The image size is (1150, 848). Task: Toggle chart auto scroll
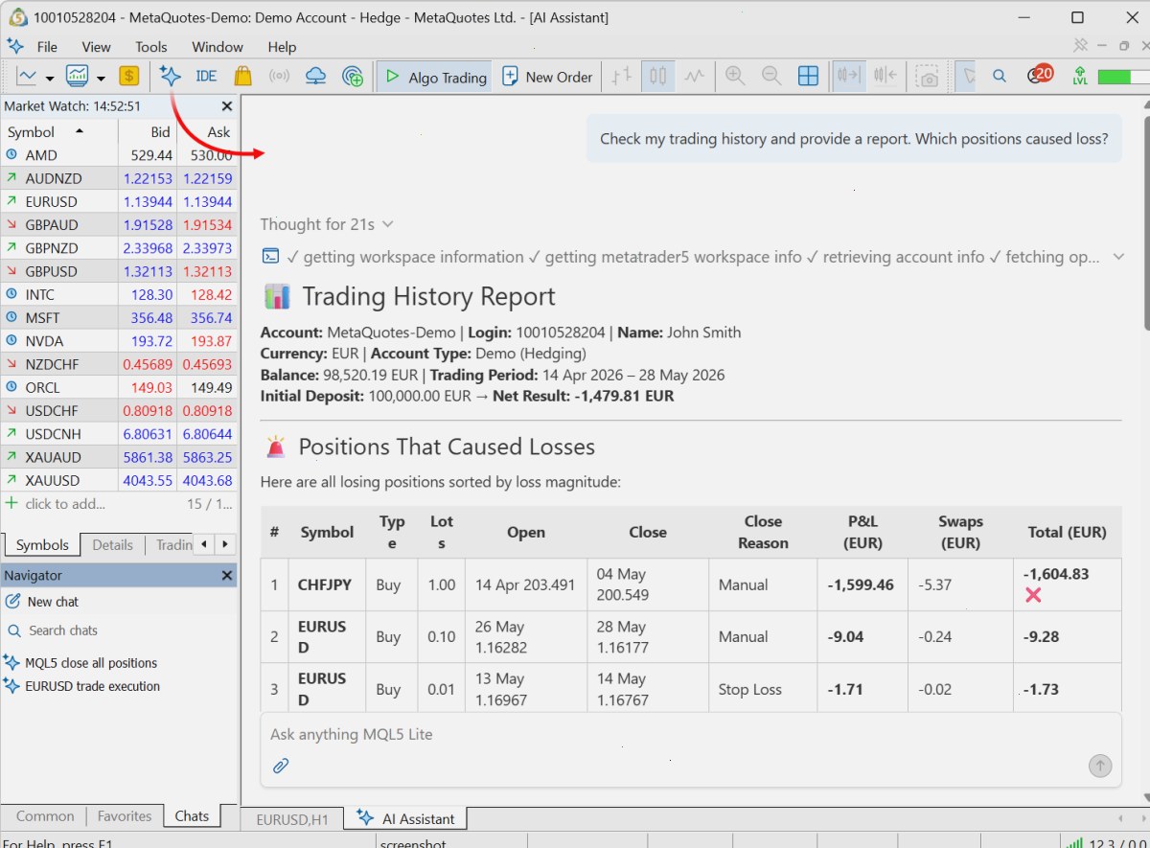pos(848,77)
